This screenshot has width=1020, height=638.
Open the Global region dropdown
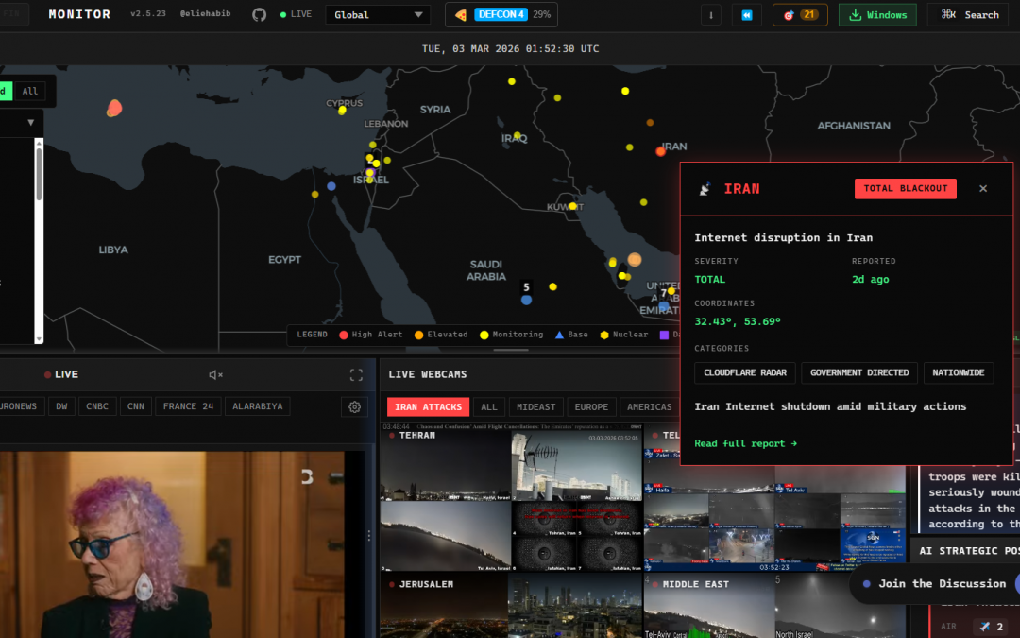tap(378, 15)
